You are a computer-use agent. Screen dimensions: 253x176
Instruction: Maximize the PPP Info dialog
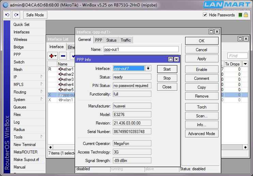coord(170,59)
